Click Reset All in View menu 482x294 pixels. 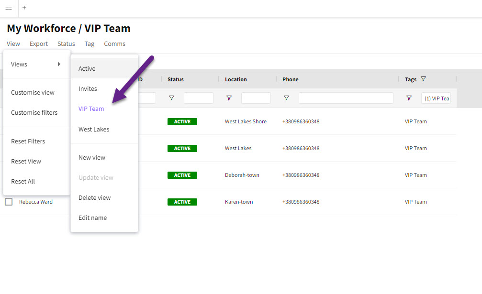[x=23, y=181]
